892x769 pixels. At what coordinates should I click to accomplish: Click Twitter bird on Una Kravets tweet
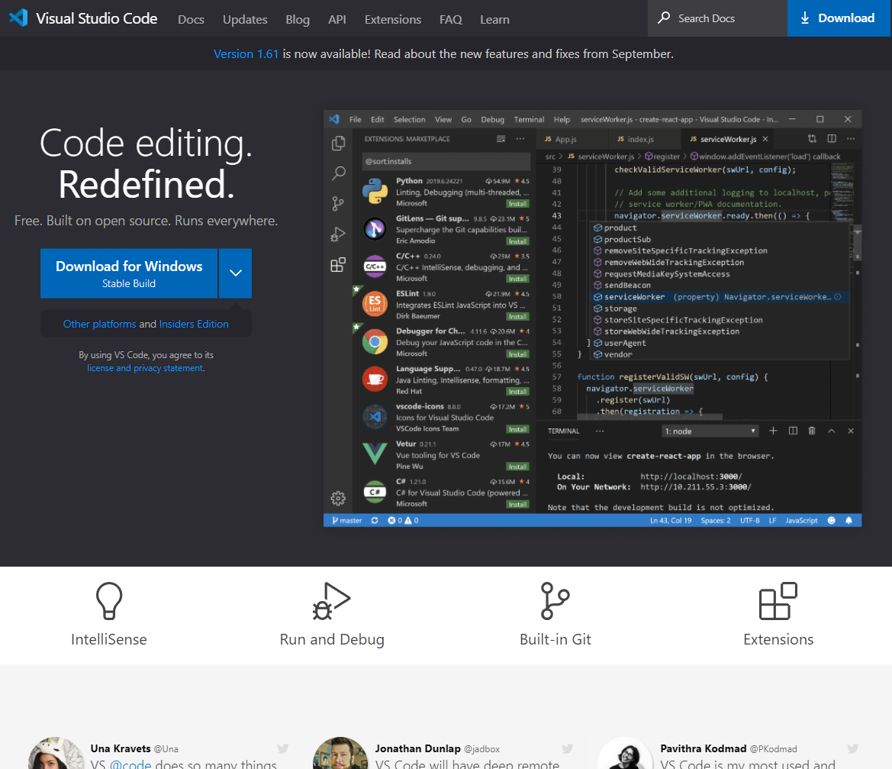point(283,748)
